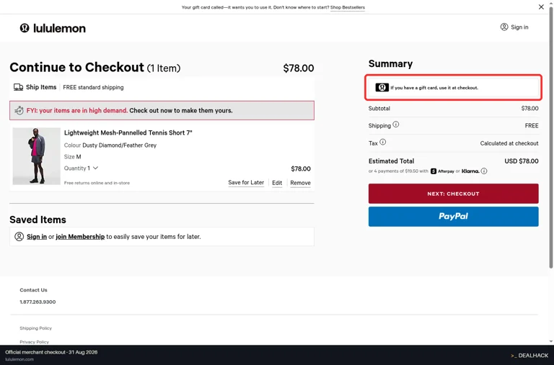Edit the cart item
The height and width of the screenshot is (365, 554).
click(277, 183)
